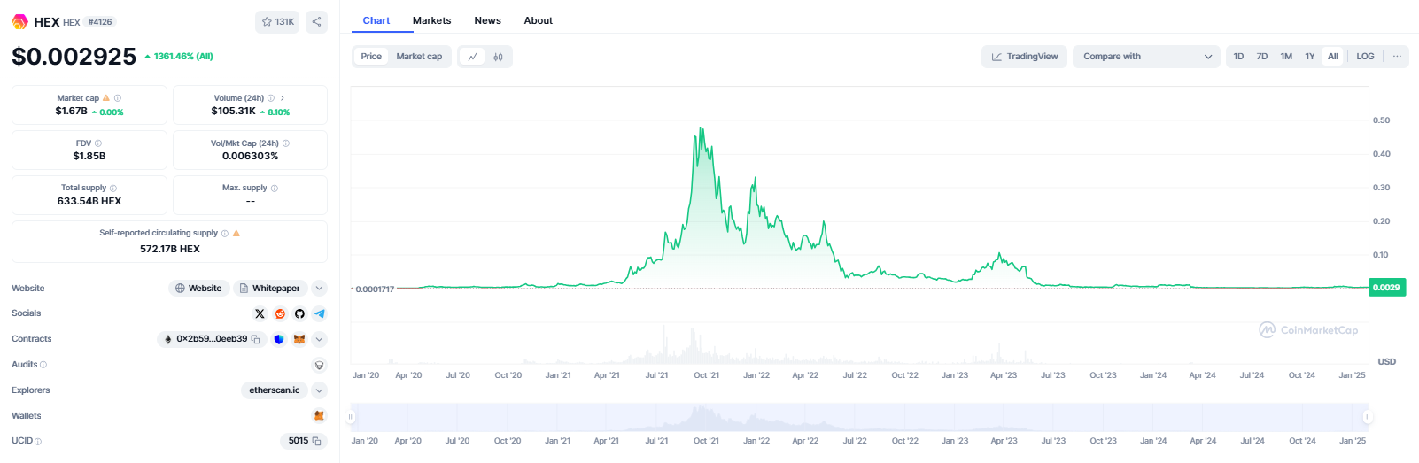1419x463 pixels.
Task: Click info icon next to Total supply
Action: pos(113,189)
